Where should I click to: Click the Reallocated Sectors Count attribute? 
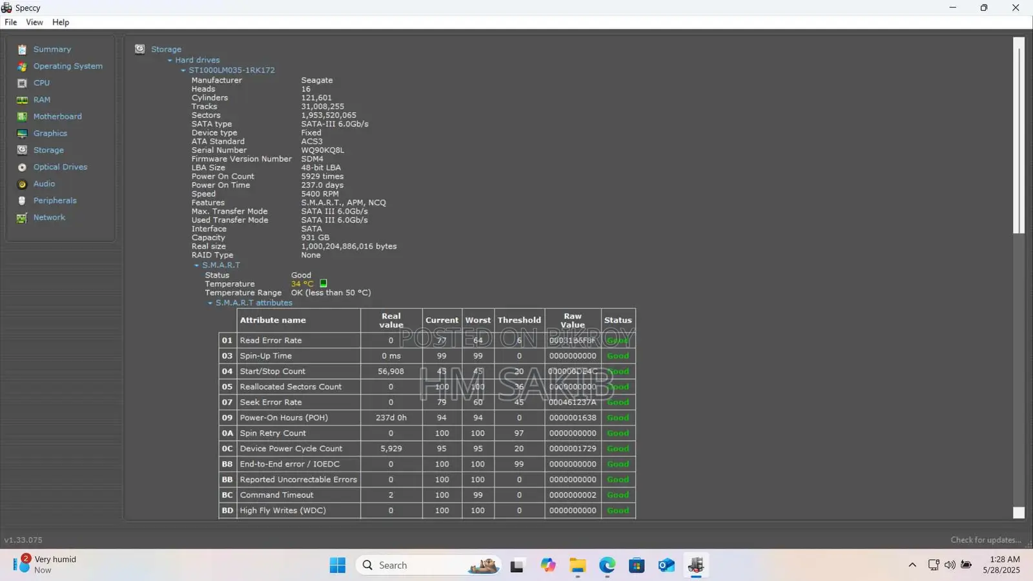[x=291, y=387]
